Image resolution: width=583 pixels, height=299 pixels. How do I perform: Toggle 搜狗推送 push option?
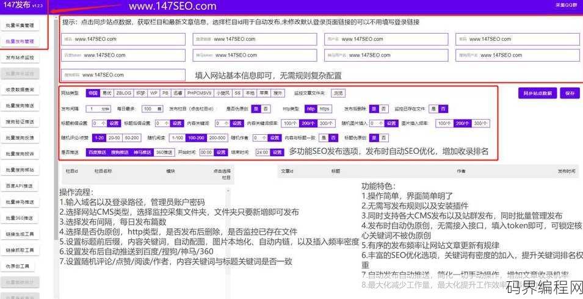click(x=120, y=153)
